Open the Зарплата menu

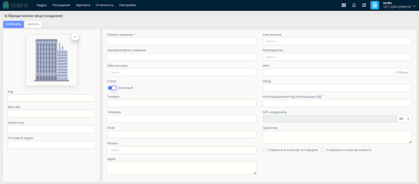pos(83,5)
